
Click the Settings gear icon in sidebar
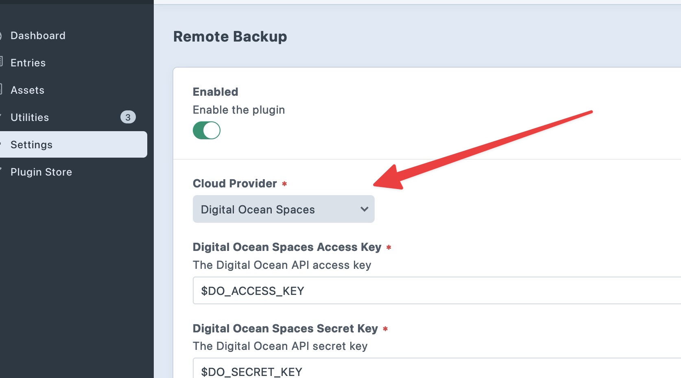[1, 143]
